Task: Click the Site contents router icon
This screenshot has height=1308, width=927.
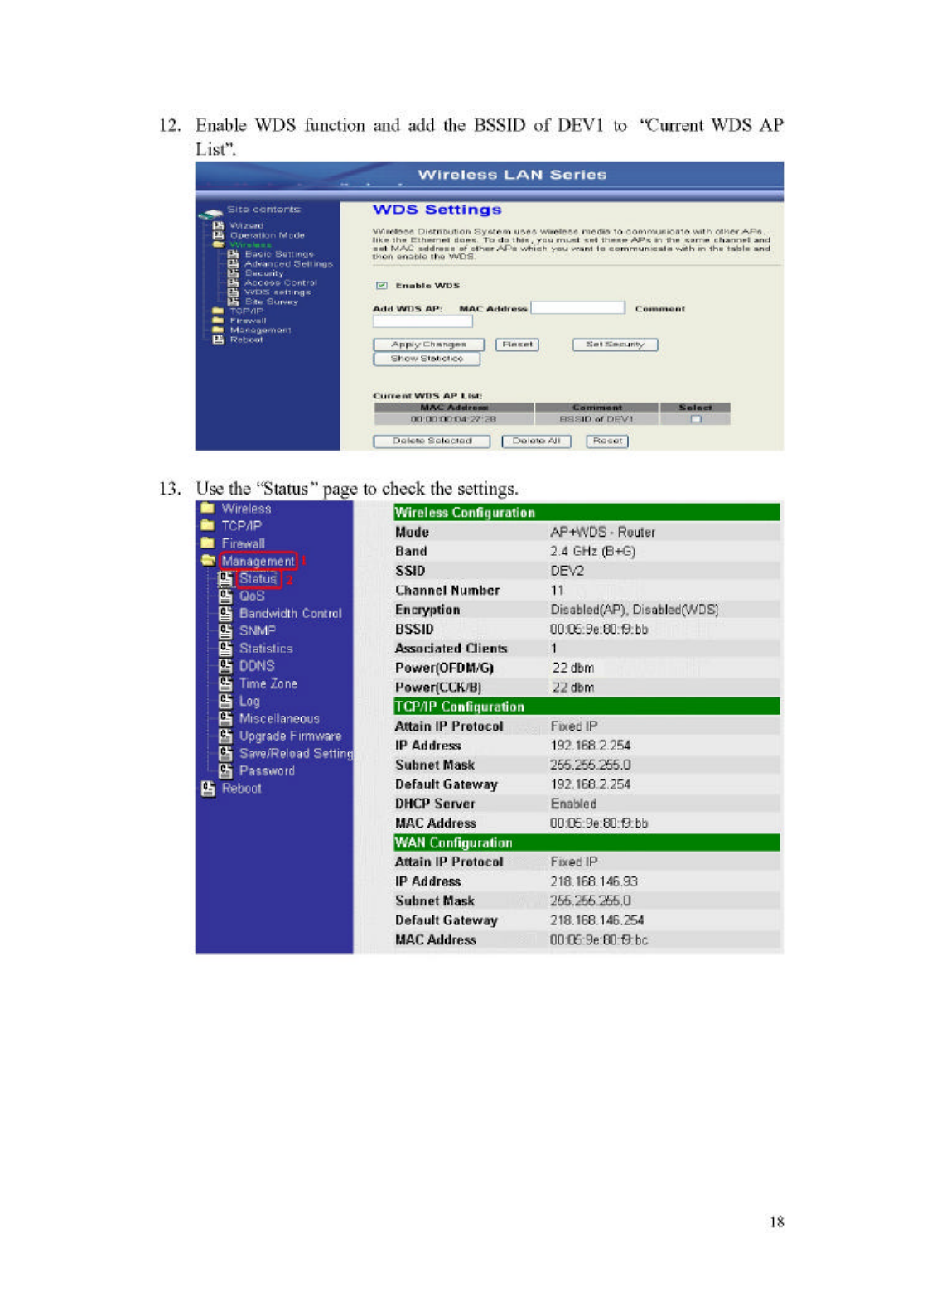Action: [x=210, y=213]
